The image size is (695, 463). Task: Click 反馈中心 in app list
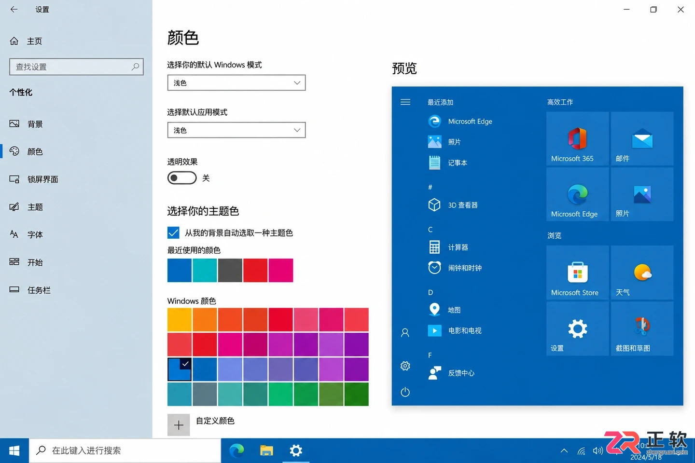(x=452, y=373)
